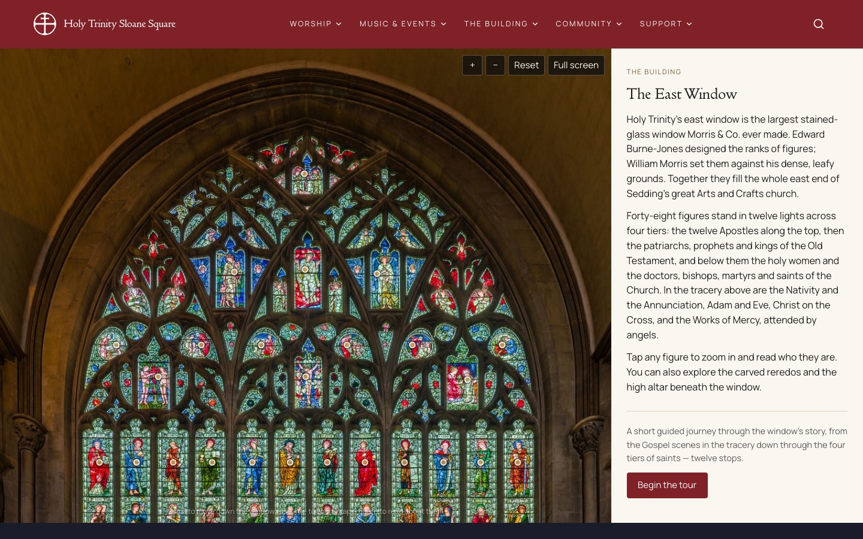The width and height of the screenshot is (863, 539).
Task: Expand the Support menu chevron
Action: click(689, 24)
